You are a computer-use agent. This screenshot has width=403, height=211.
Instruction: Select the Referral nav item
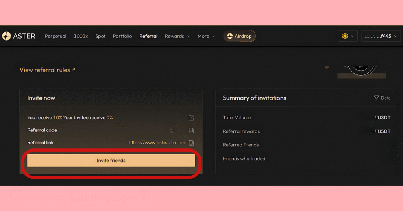148,36
